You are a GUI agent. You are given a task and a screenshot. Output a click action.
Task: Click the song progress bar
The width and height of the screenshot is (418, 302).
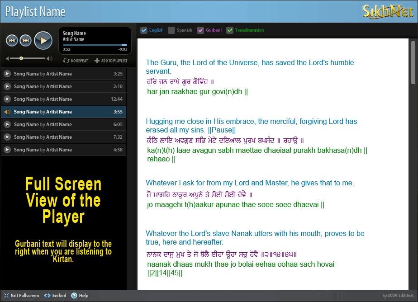tap(95, 45)
